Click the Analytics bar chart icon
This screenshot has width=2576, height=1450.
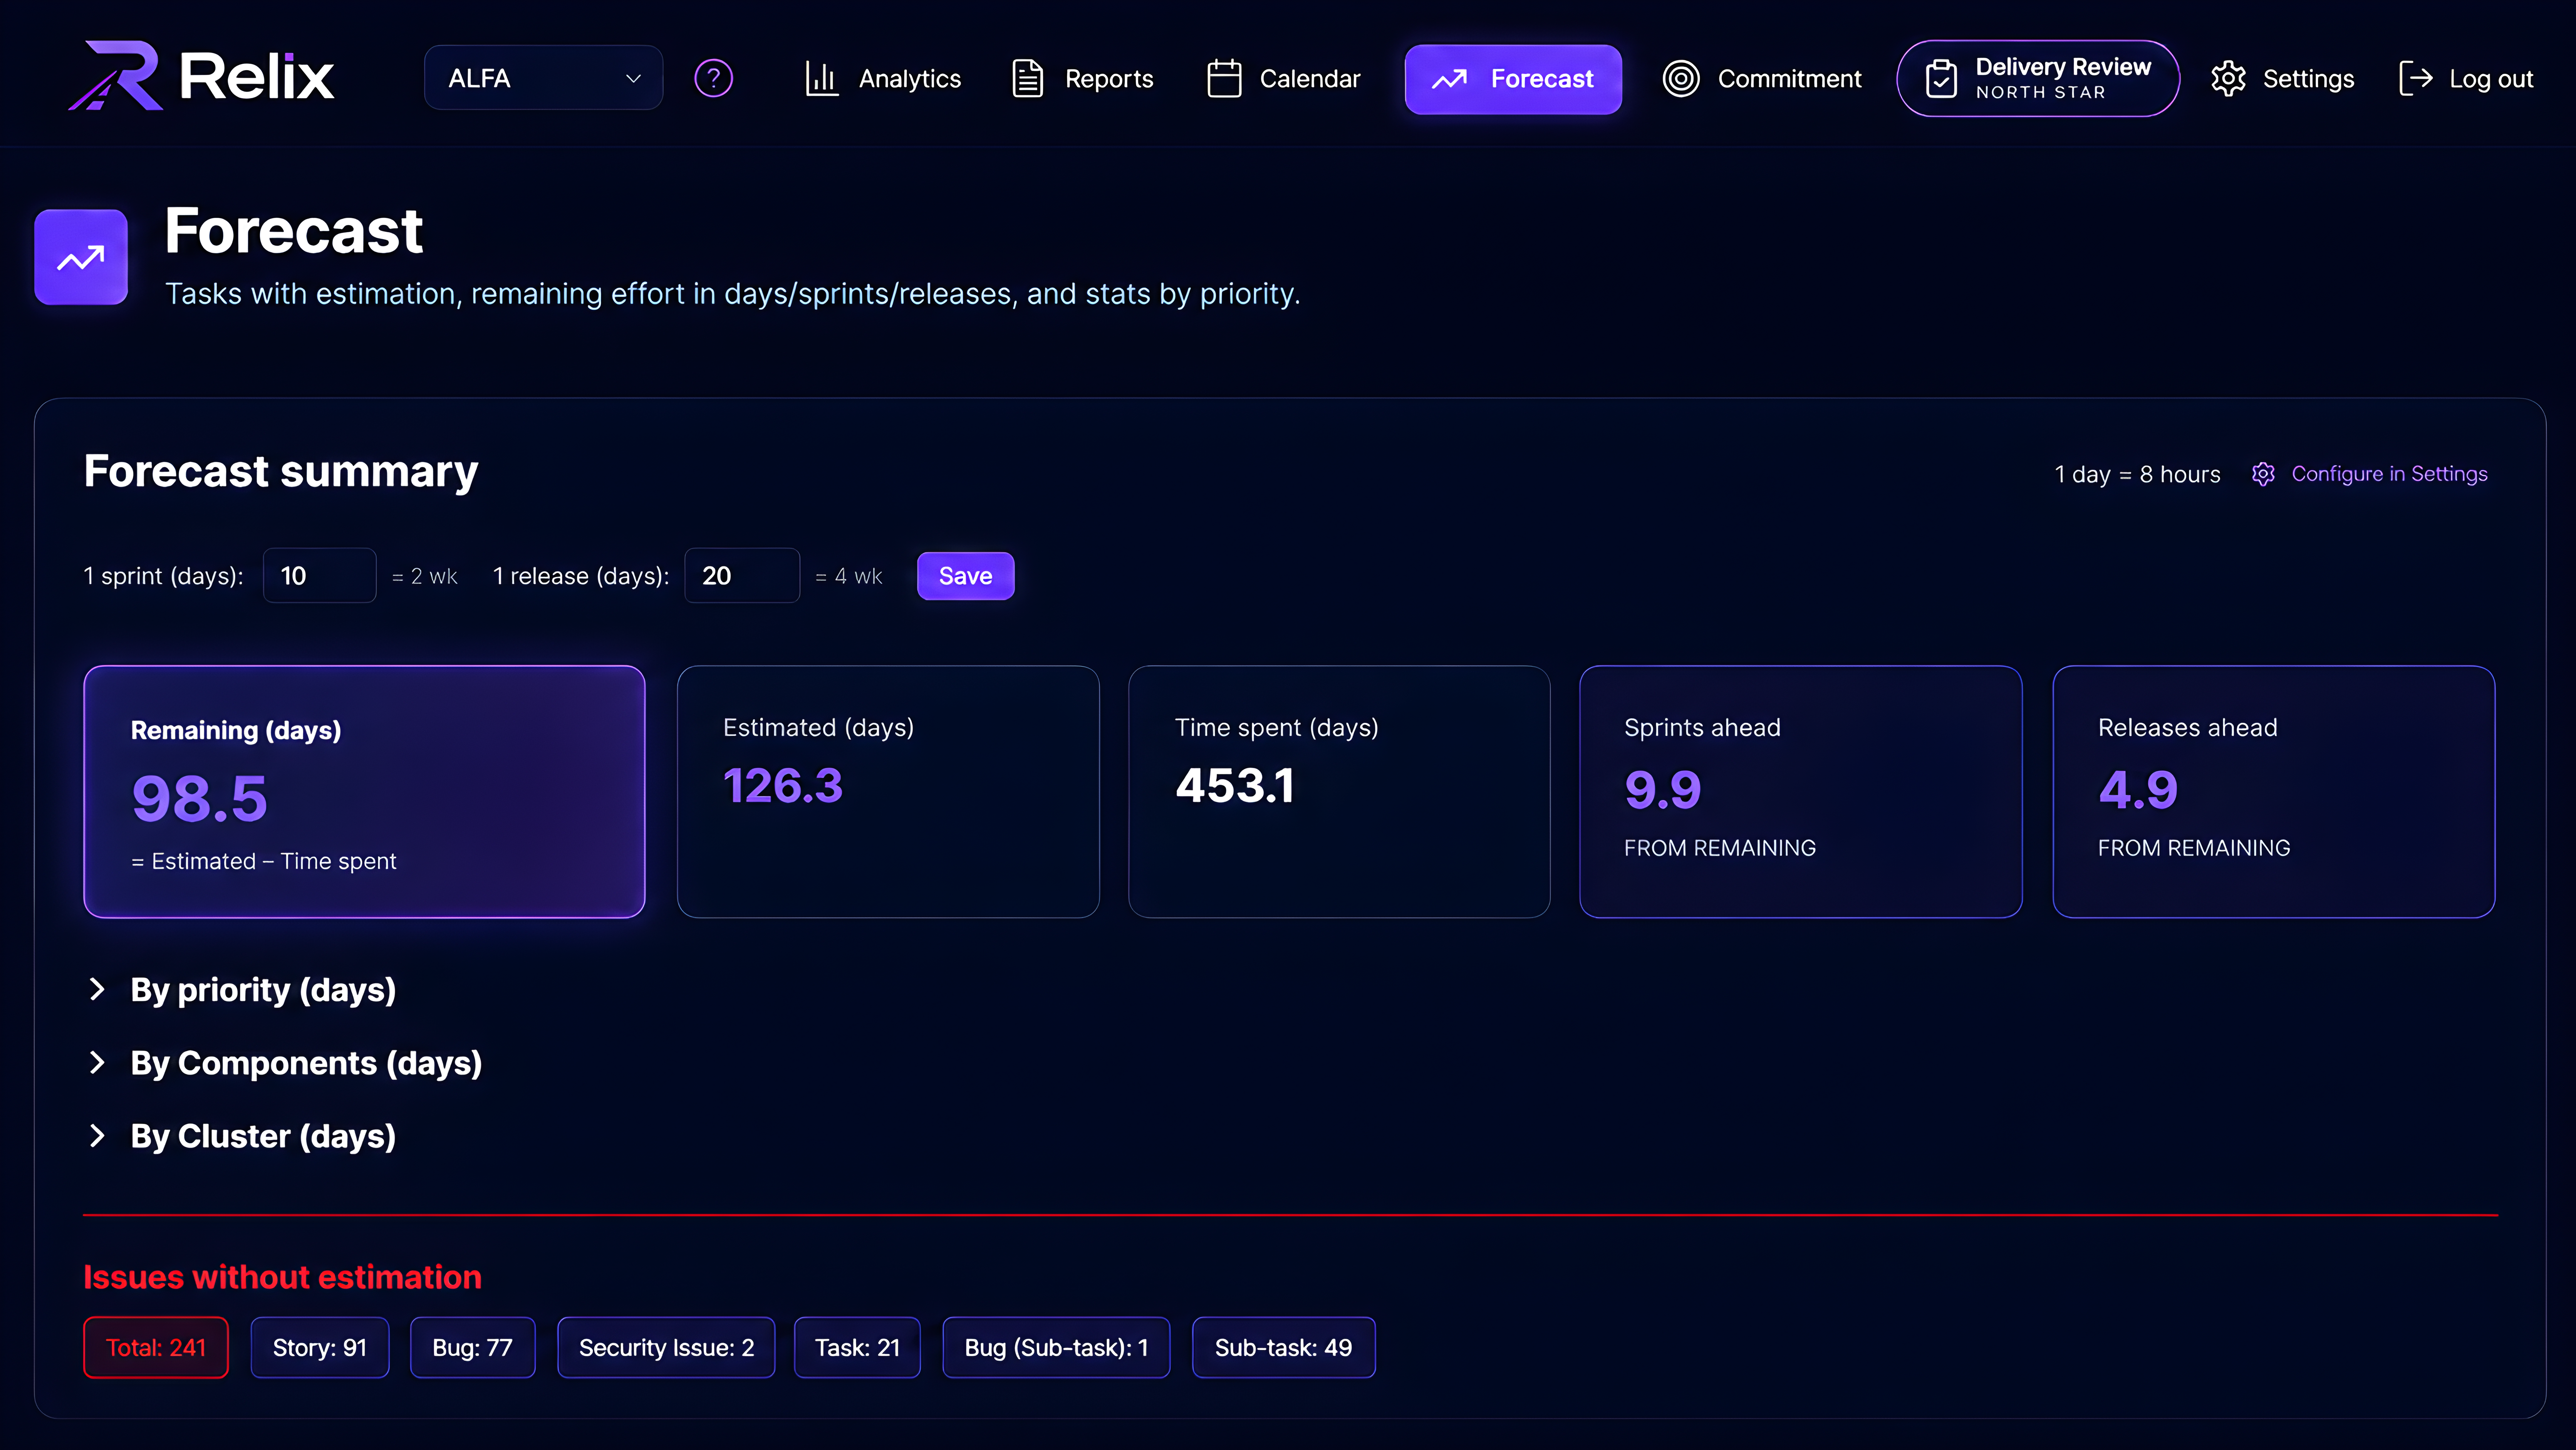821,78
